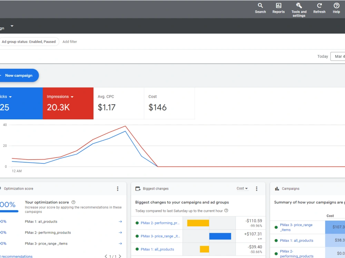Click Add filter
Screen dimensions: 345x258
click(x=70, y=42)
